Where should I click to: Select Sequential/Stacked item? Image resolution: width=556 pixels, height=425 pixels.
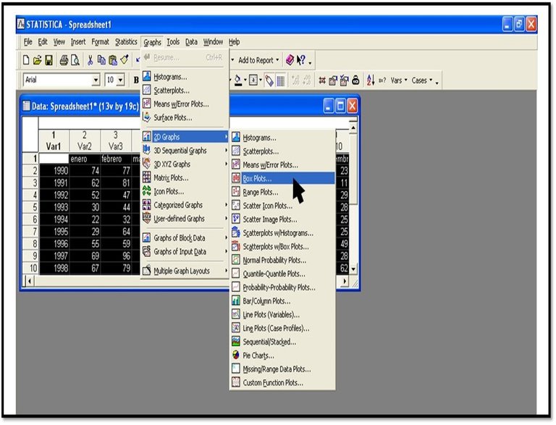[282, 342]
